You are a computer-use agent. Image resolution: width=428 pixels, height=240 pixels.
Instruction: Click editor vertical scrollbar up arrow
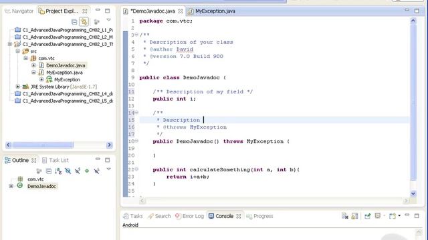(x=413, y=21)
